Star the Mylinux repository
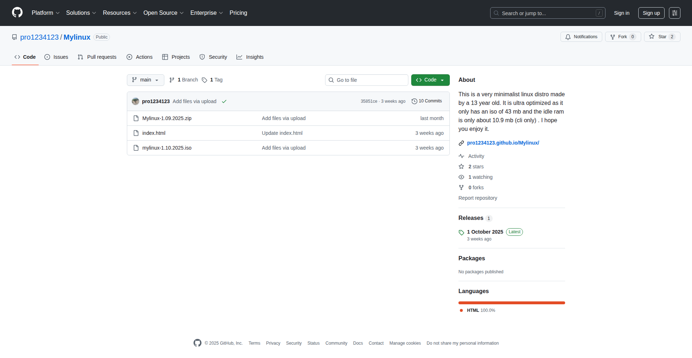 [662, 37]
